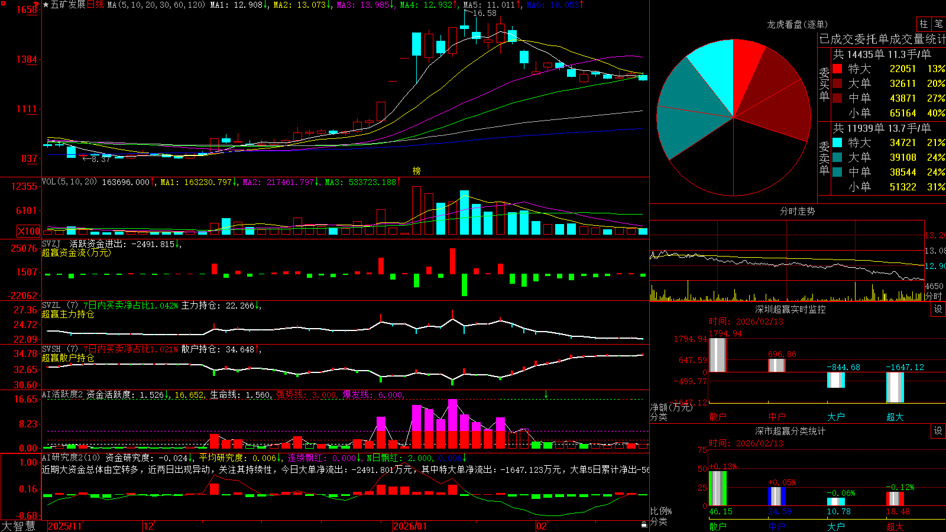Click the AI活跃度2 indicator name
Screen dimensions: 946x532
(x=63, y=394)
